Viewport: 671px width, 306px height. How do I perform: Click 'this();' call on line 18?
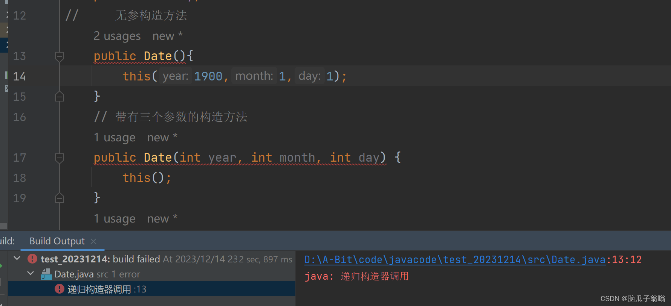147,178
